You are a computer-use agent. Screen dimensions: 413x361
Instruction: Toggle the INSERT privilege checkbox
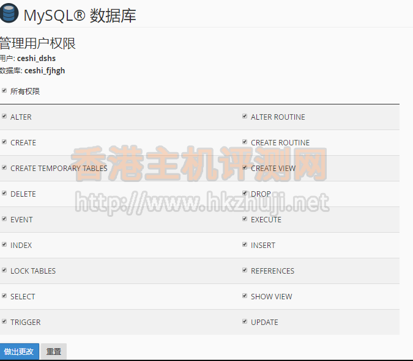tap(245, 244)
